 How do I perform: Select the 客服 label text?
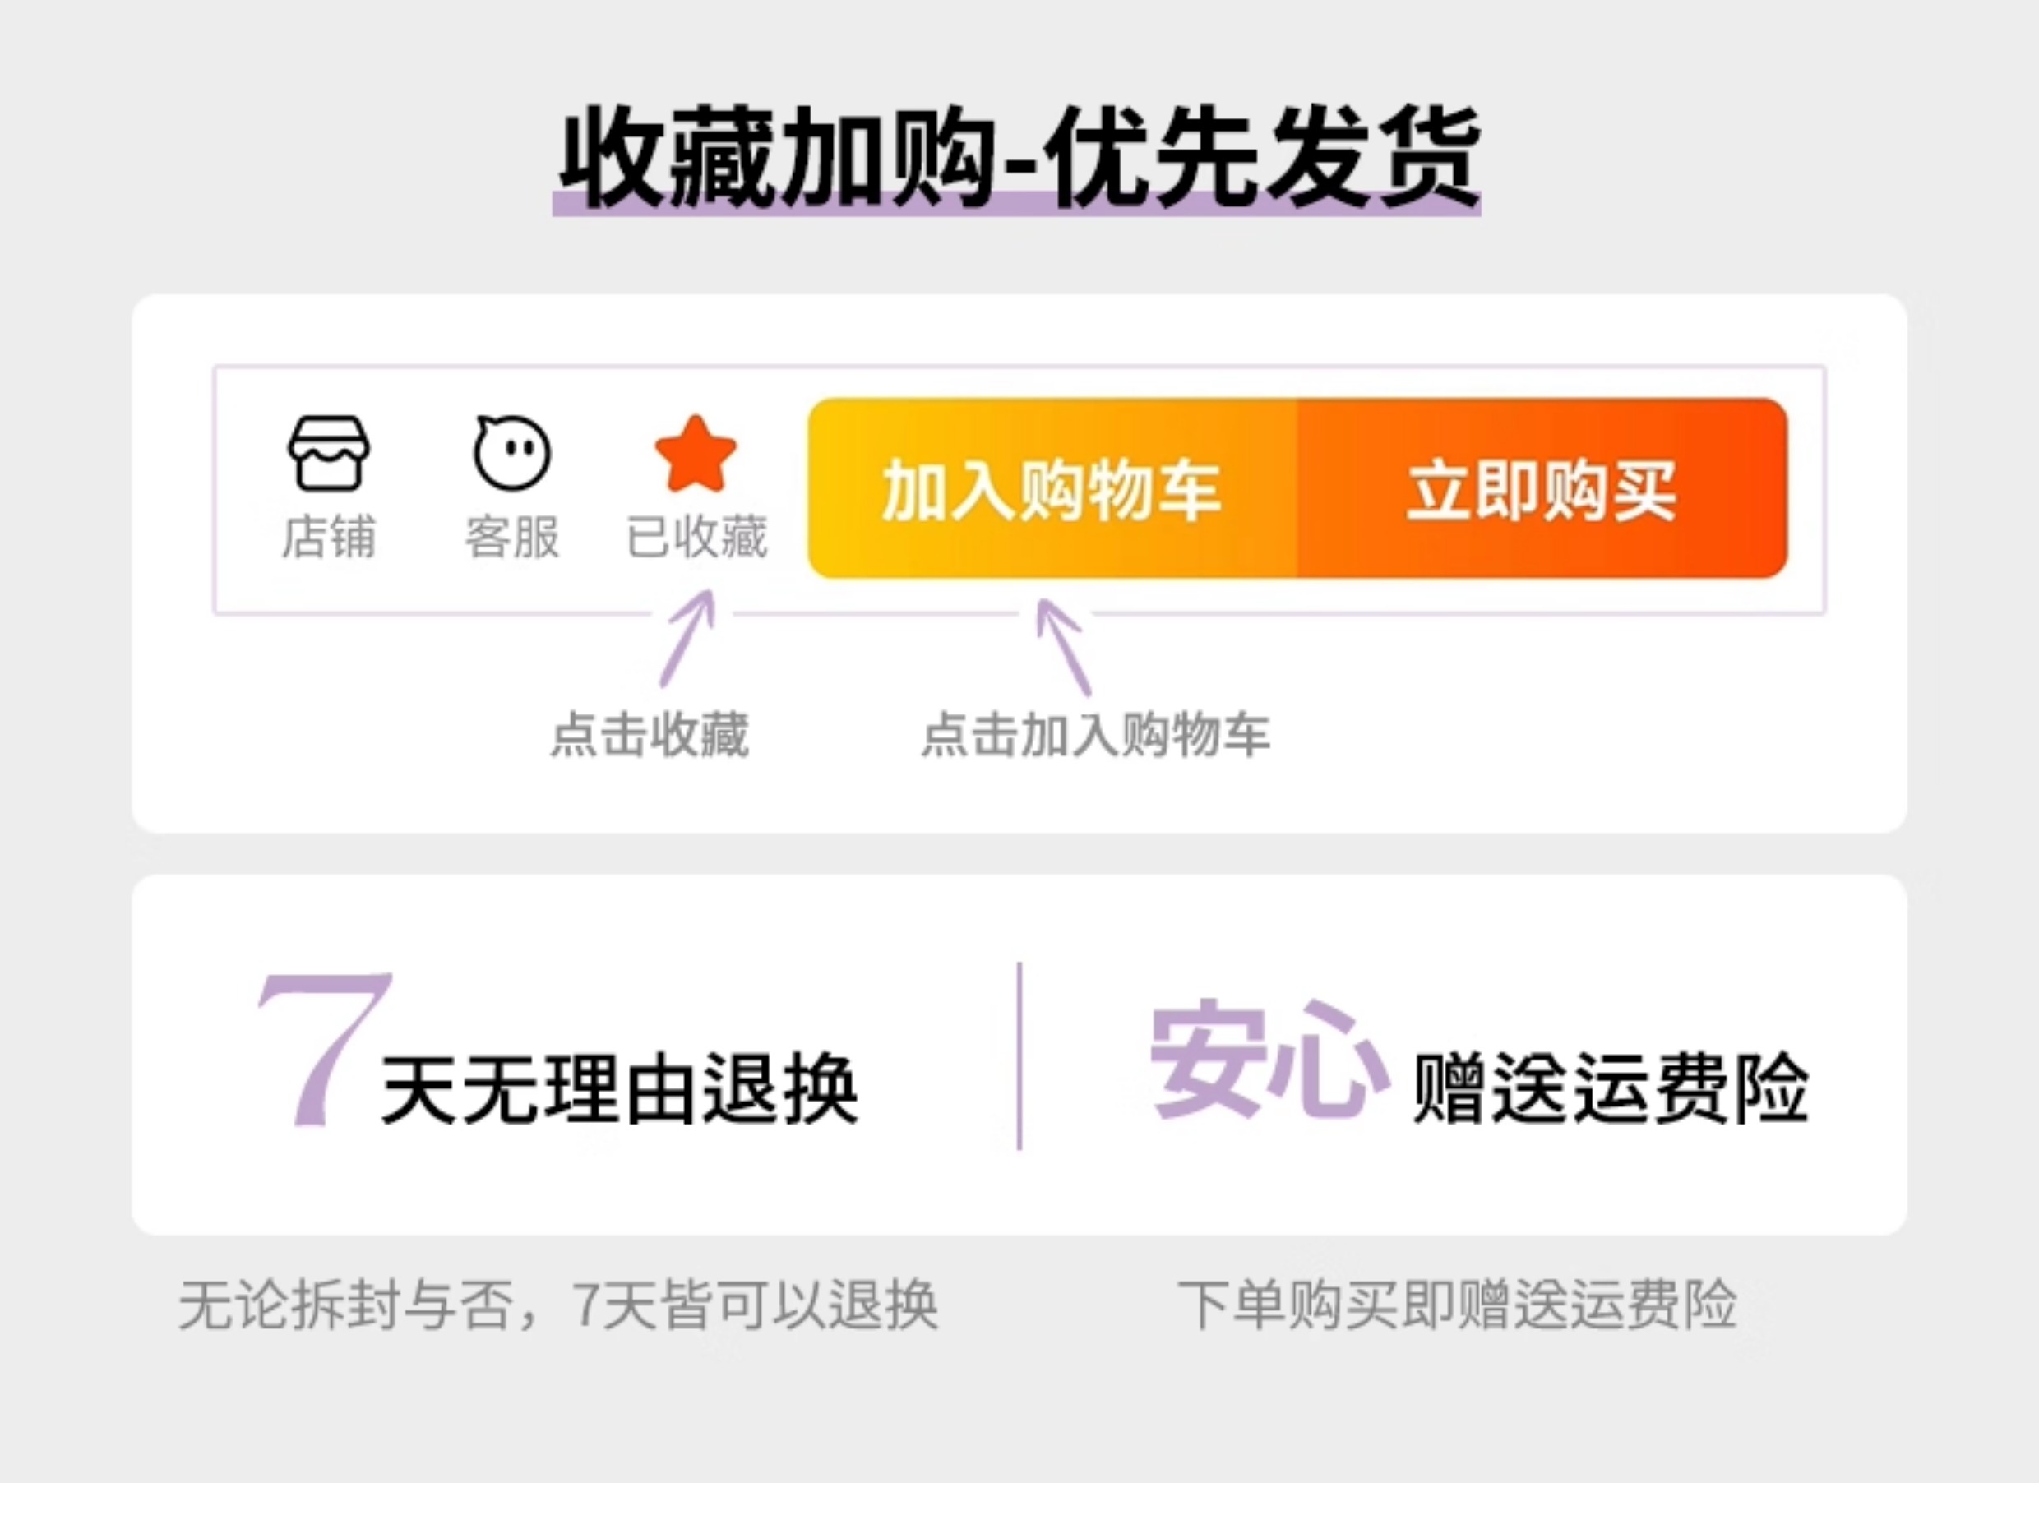[511, 538]
